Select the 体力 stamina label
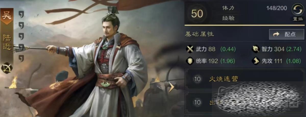This screenshot has height=117, width=306. point(228,8)
